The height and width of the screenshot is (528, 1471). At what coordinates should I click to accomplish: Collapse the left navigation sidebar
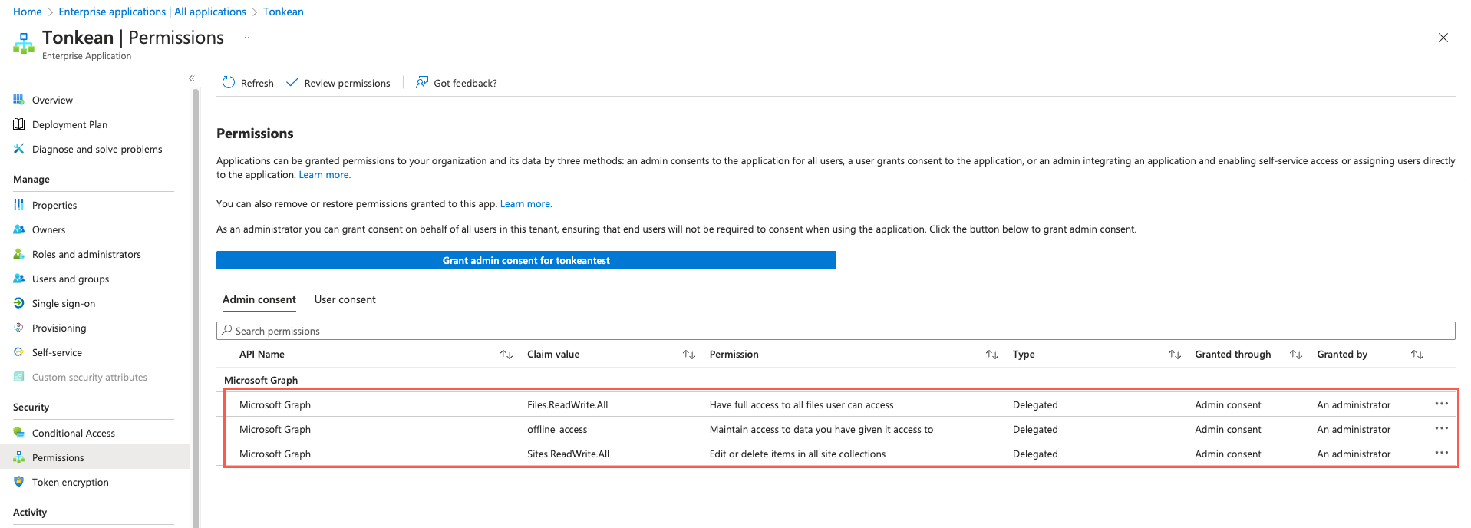point(192,78)
